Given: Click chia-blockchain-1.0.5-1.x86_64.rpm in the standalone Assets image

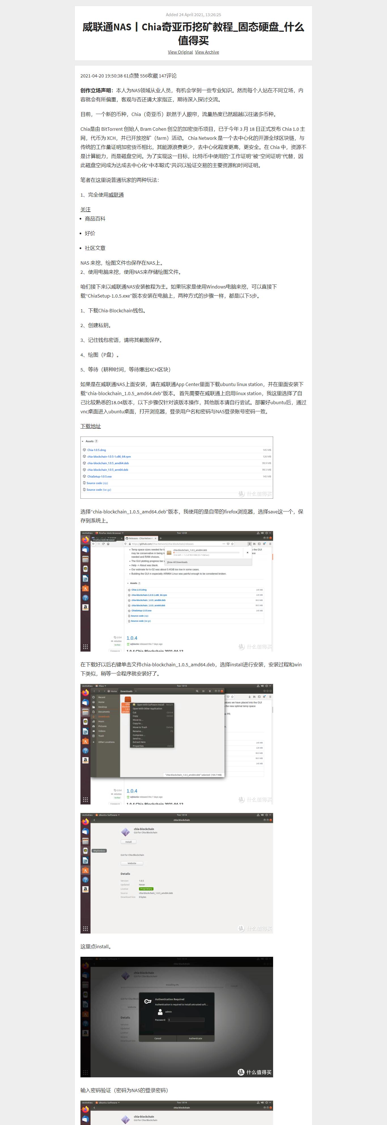Looking at the screenshot, I should point(109,456).
